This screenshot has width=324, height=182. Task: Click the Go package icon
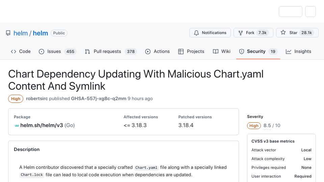pos(17,125)
